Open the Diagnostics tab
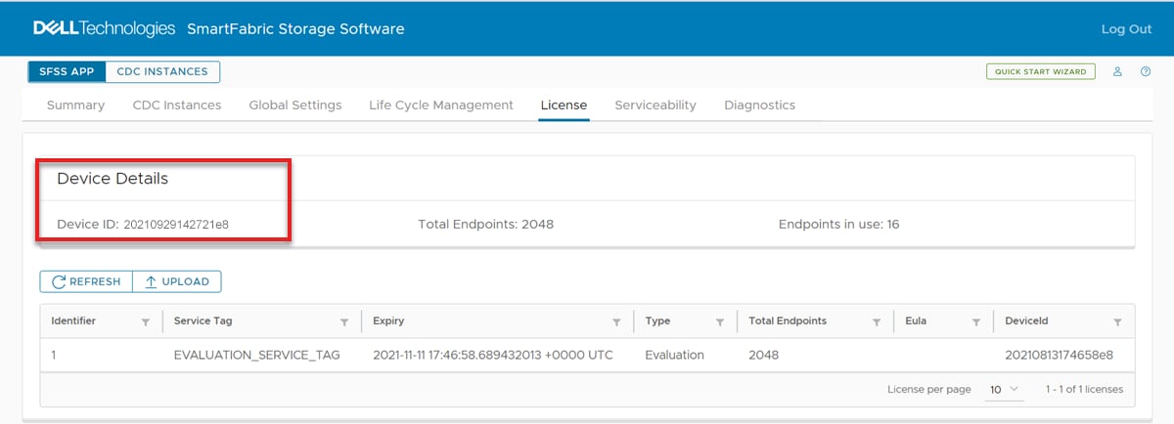The height and width of the screenshot is (424, 1174). [760, 105]
